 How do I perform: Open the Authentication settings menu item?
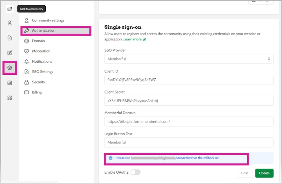tap(44, 31)
